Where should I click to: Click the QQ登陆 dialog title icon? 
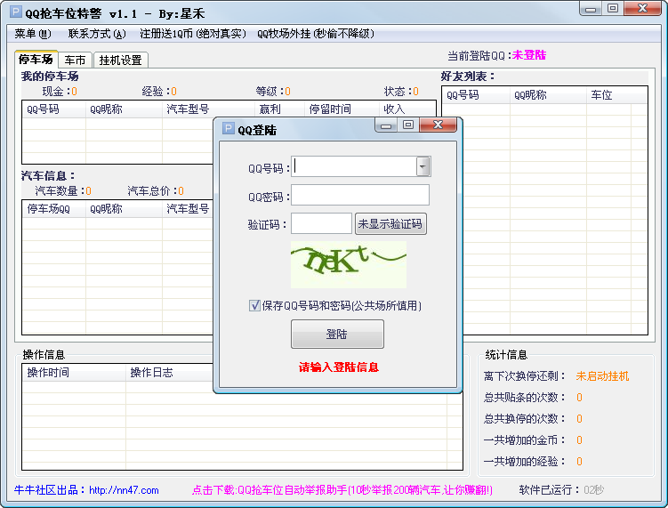[229, 128]
